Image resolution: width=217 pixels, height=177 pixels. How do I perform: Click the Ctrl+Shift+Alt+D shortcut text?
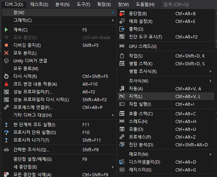[192, 145]
